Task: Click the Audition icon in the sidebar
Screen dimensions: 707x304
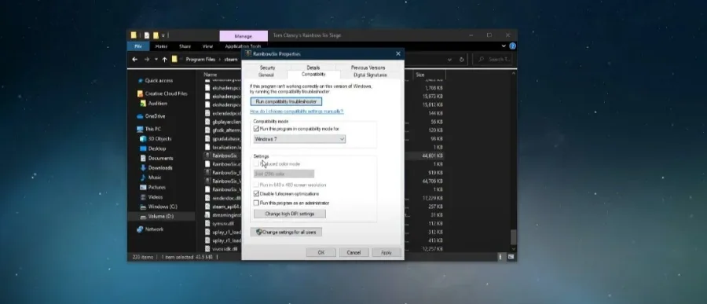Action: (143, 103)
